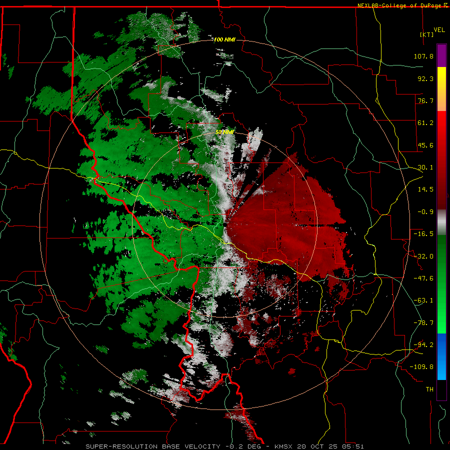Click the VEL legend title
The image size is (450, 450).
[x=439, y=30]
